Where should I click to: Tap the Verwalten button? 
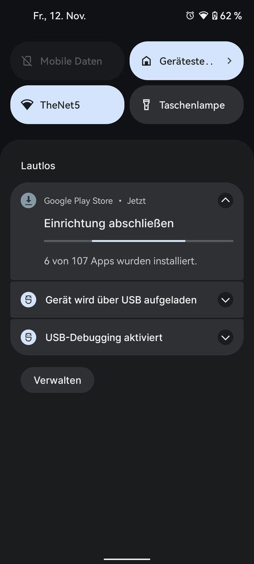[57, 380]
